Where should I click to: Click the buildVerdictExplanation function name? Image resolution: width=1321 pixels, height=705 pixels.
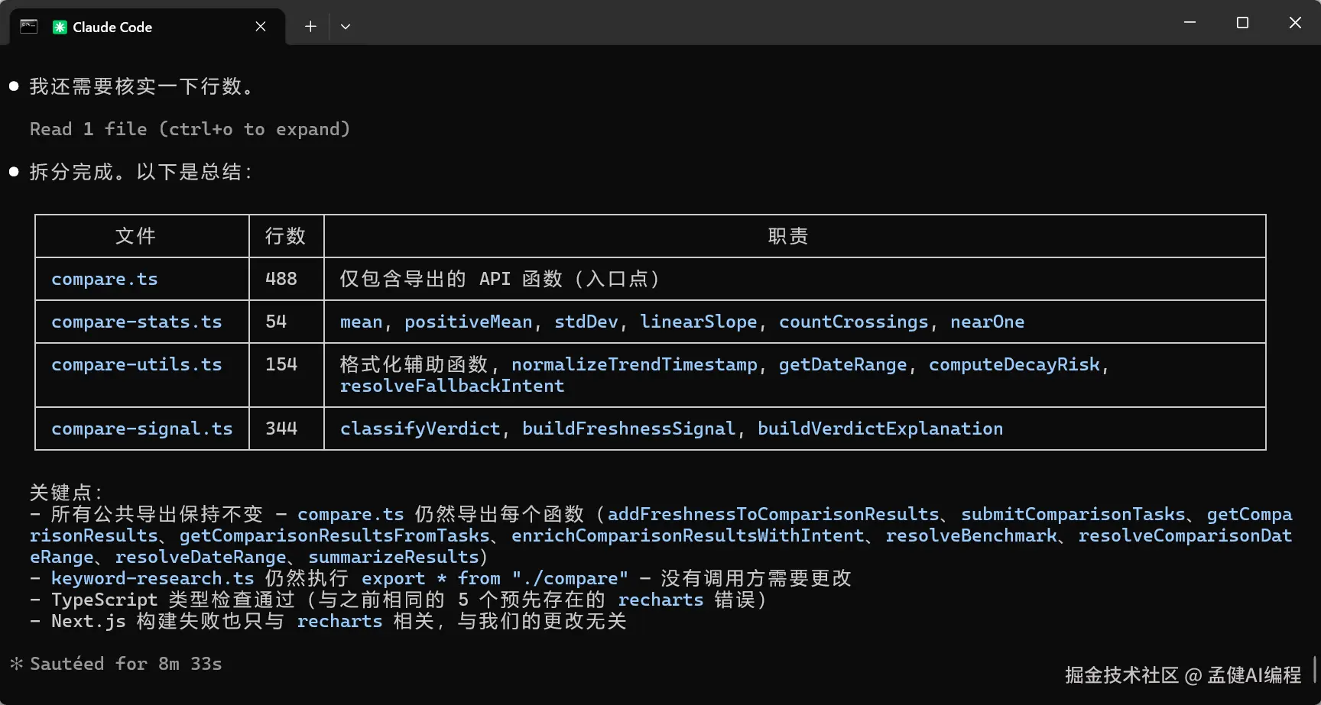(880, 428)
